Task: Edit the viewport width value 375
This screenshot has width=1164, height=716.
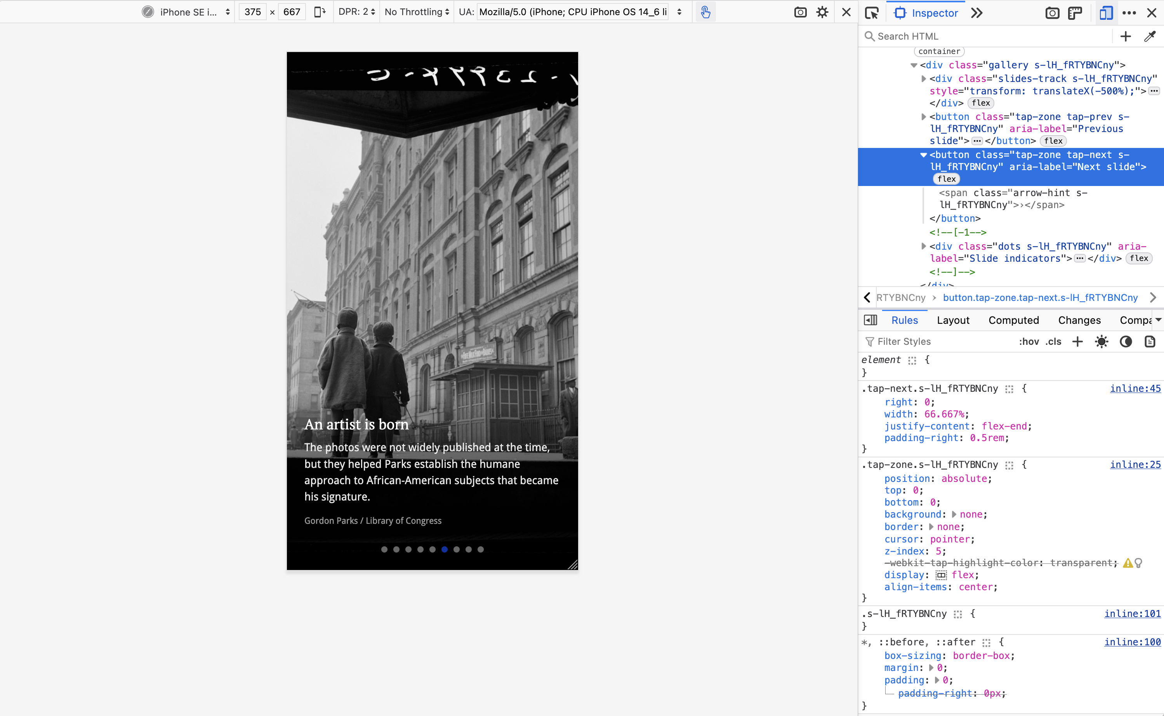Action: (253, 12)
